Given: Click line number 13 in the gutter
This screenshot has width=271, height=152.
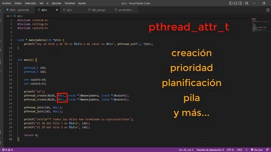Looking at the screenshot, I should (x=10, y=60).
